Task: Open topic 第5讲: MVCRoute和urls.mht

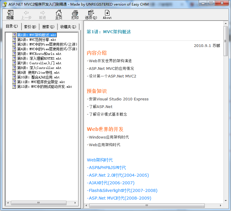Action: tap(39, 54)
